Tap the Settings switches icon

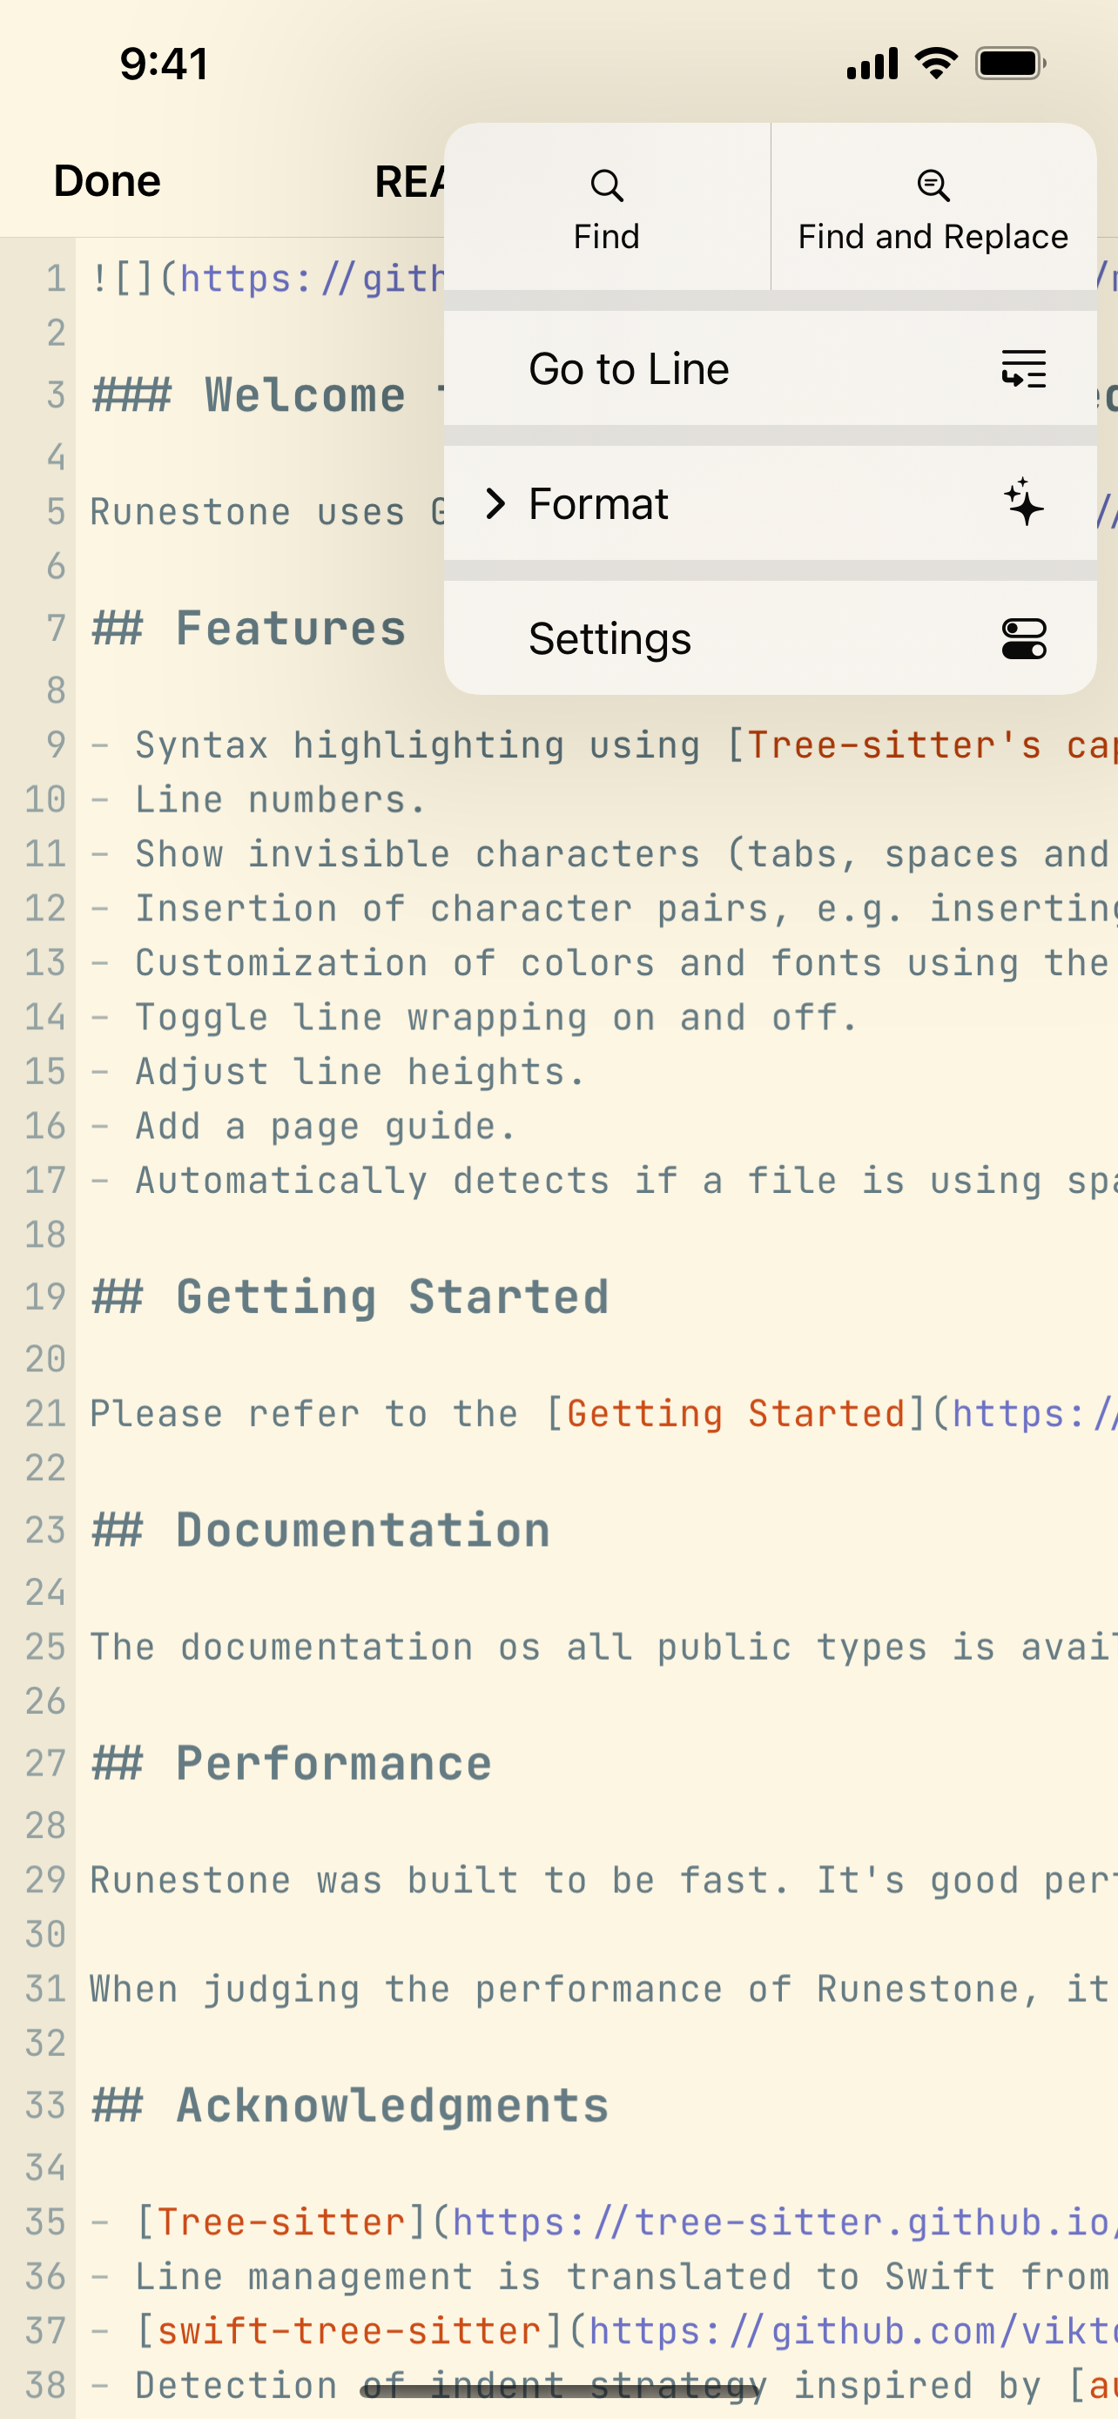tap(1023, 638)
